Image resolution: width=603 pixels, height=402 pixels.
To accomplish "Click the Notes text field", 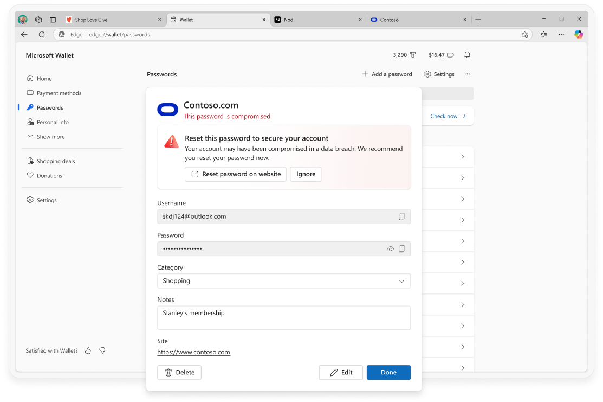I will tap(283, 318).
